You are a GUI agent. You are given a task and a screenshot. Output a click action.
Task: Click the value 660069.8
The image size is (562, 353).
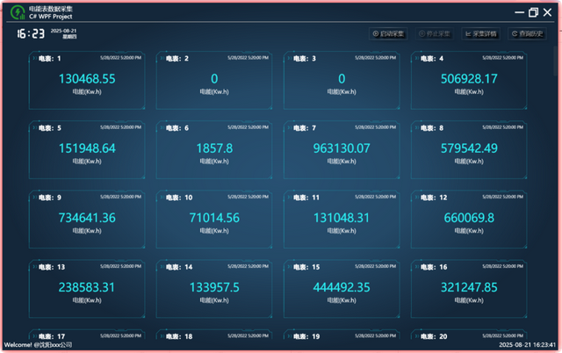pos(469,218)
